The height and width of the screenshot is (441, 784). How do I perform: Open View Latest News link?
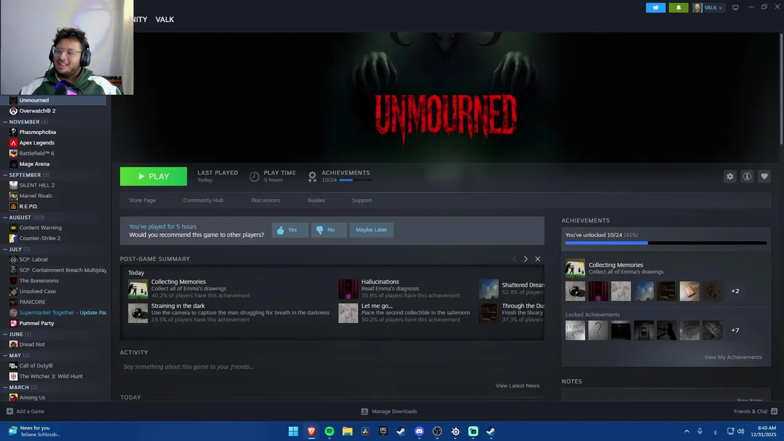coord(518,386)
